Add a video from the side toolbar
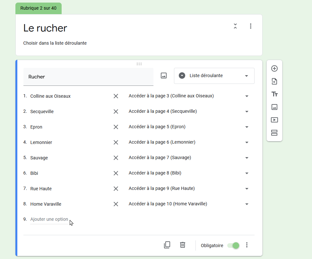 pyautogui.click(x=274, y=120)
